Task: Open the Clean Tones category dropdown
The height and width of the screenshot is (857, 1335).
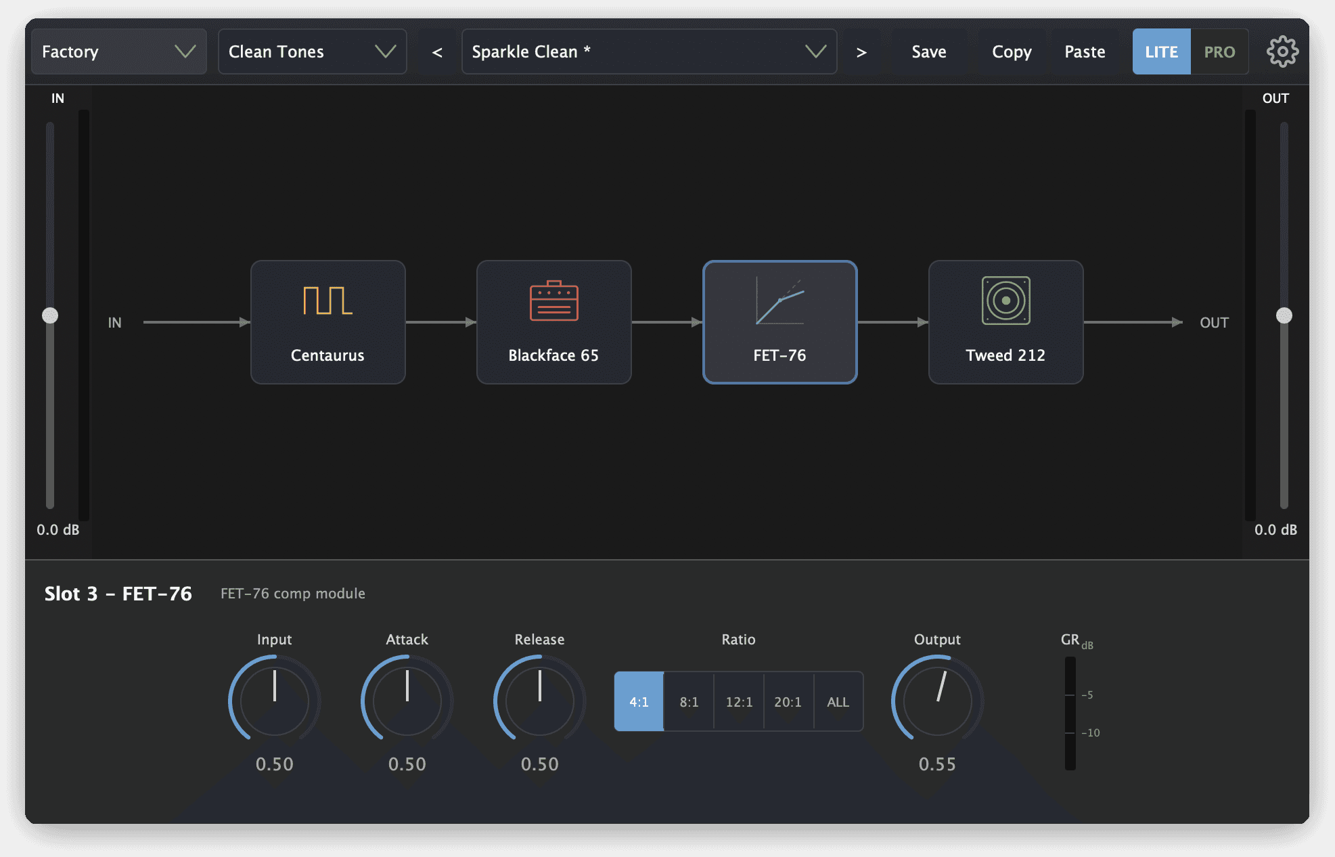Action: [x=313, y=51]
